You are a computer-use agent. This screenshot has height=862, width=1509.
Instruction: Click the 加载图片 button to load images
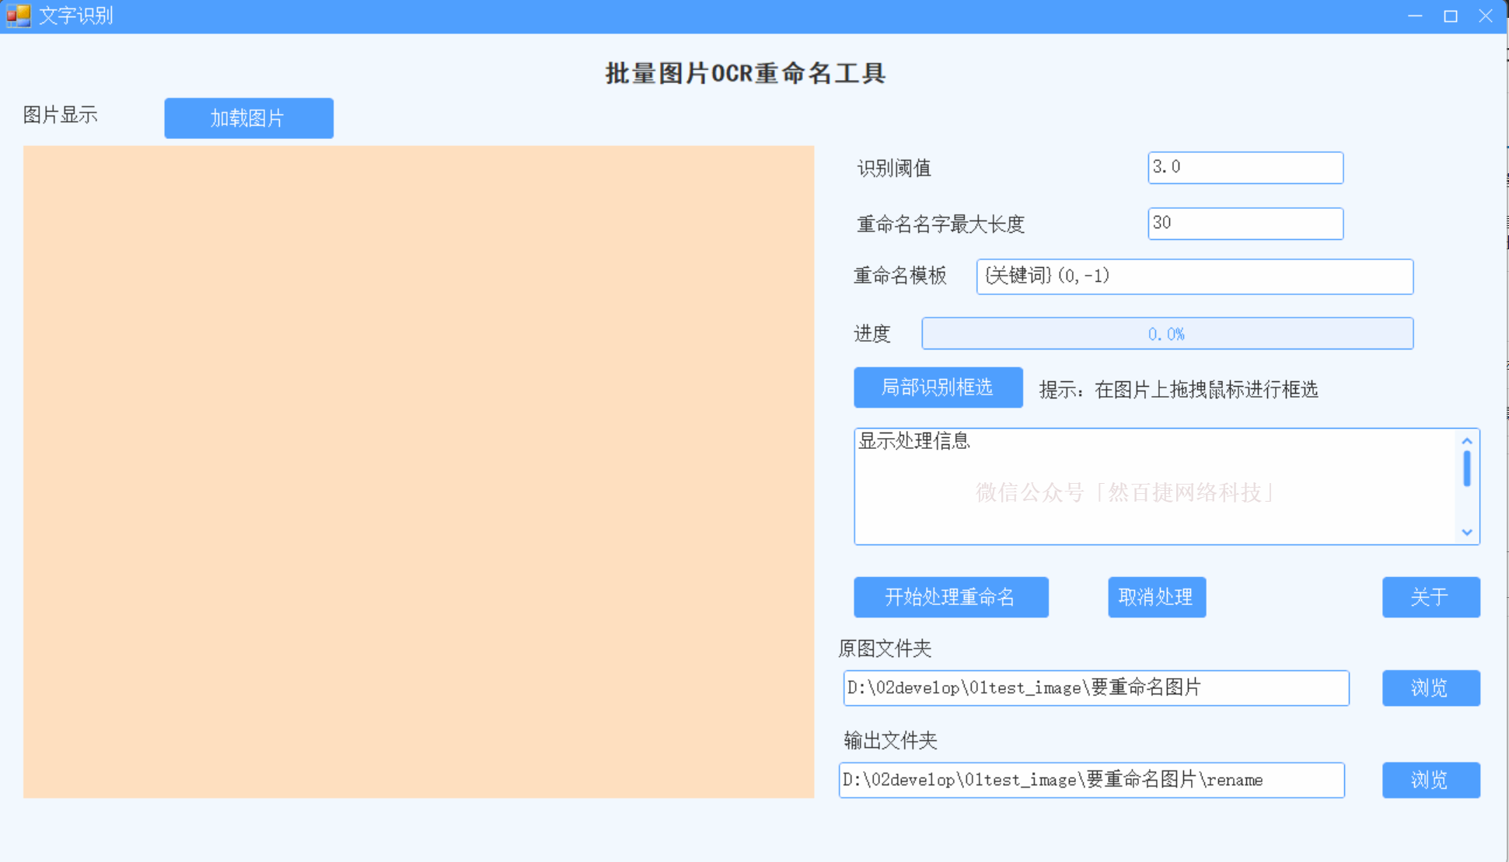point(248,118)
